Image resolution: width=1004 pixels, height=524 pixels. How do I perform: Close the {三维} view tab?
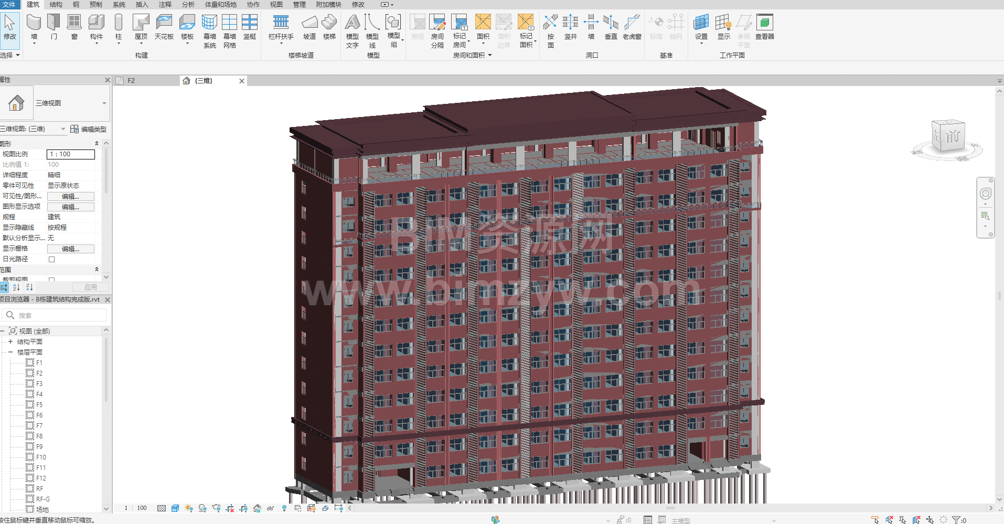242,81
